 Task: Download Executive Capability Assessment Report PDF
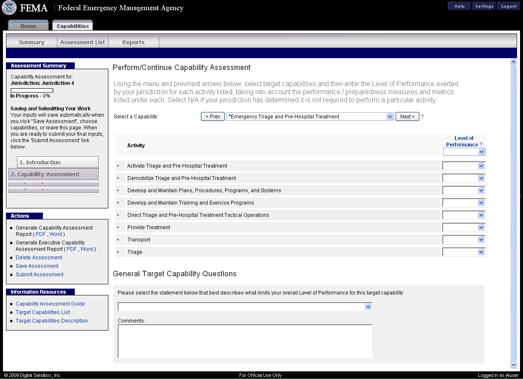click(72, 249)
